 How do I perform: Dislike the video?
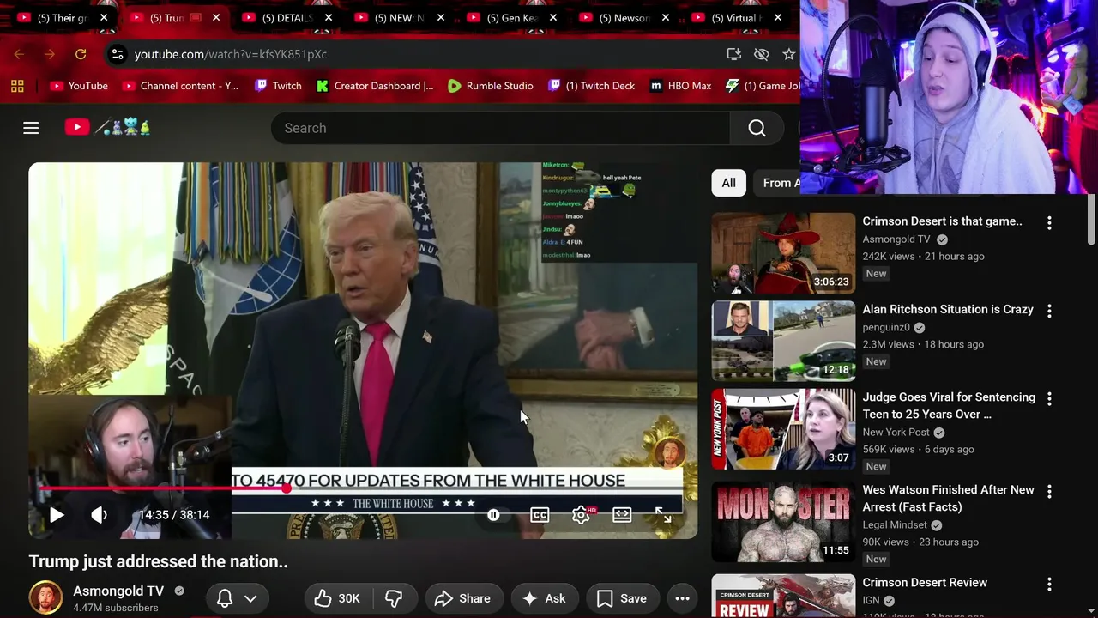395,598
